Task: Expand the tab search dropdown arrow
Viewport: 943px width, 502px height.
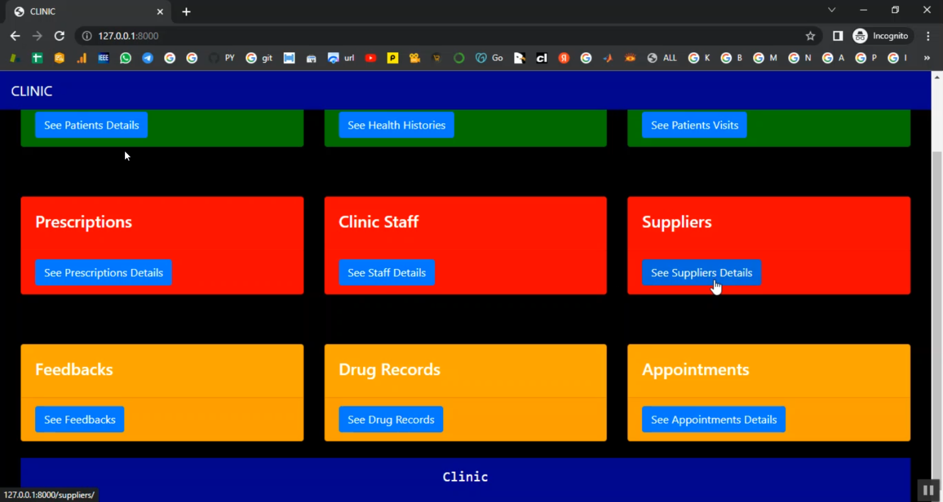Action: tap(832, 10)
